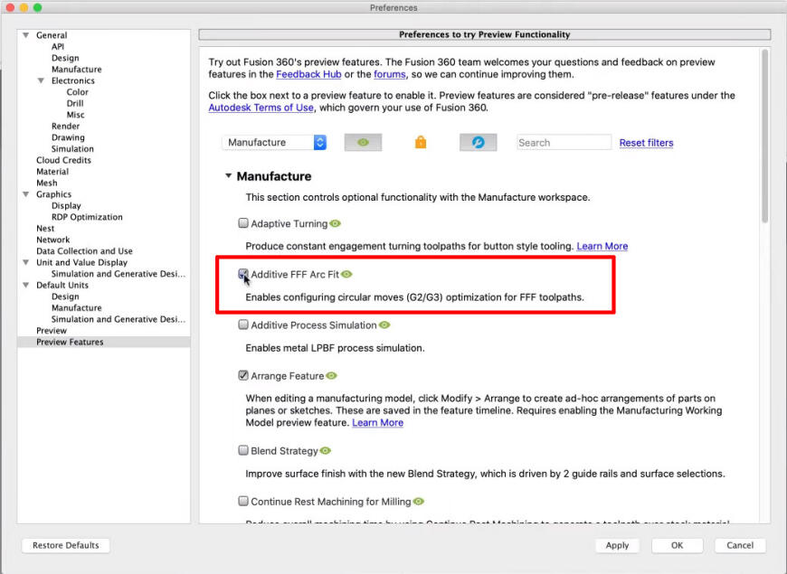The height and width of the screenshot is (574, 787).
Task: Open Simulation preferences under General
Action: (x=72, y=149)
